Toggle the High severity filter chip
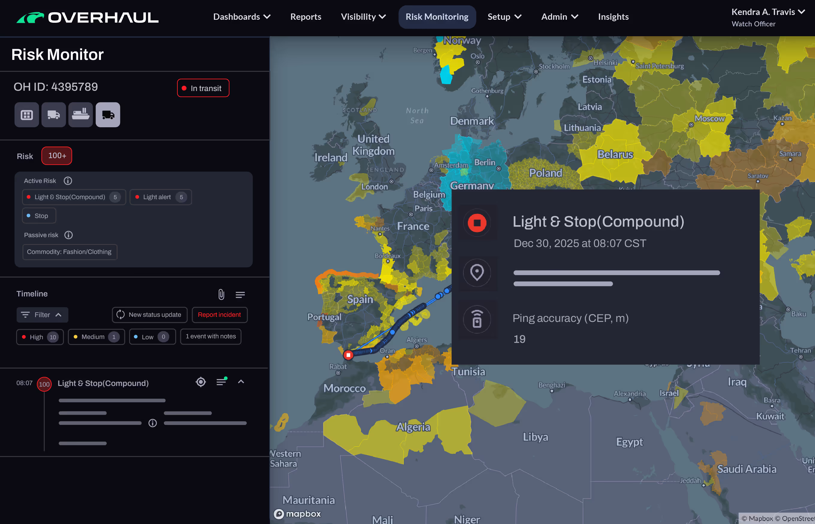This screenshot has height=524, width=815. 40,337
